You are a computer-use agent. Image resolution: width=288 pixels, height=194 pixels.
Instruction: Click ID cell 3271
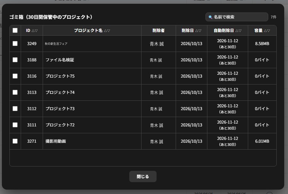(x=32, y=141)
